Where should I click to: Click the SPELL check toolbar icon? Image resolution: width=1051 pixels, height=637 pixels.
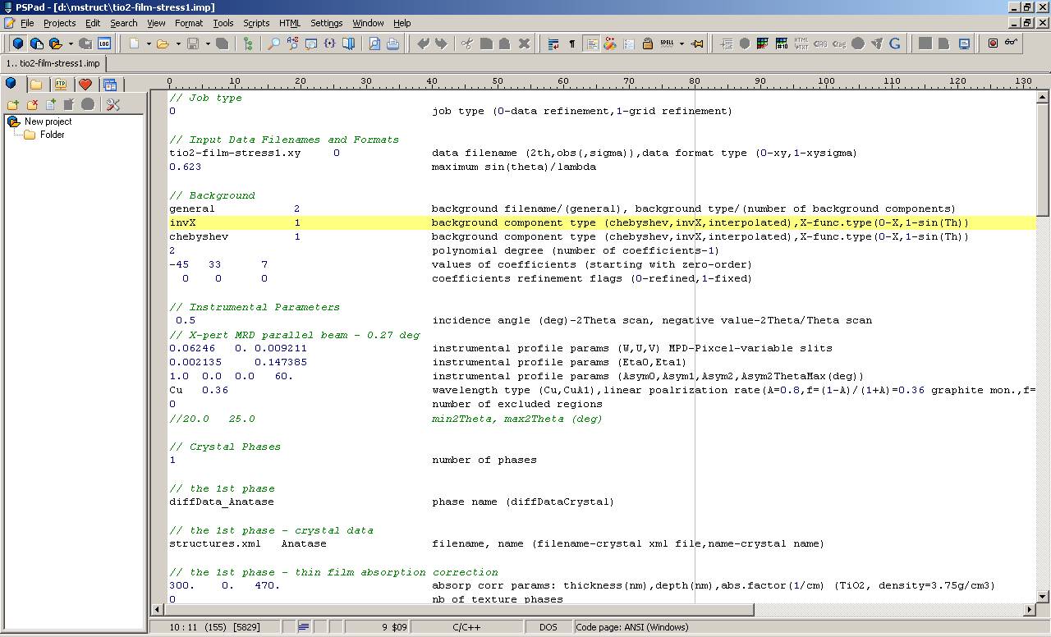667,44
